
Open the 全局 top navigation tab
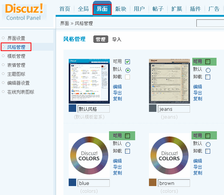pyautogui.click(x=84, y=9)
